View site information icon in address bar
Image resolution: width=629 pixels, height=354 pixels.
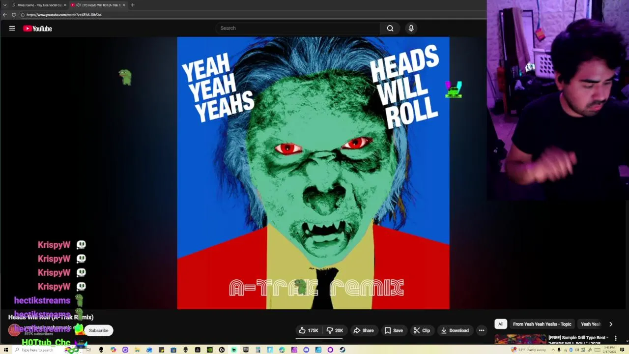click(x=23, y=15)
